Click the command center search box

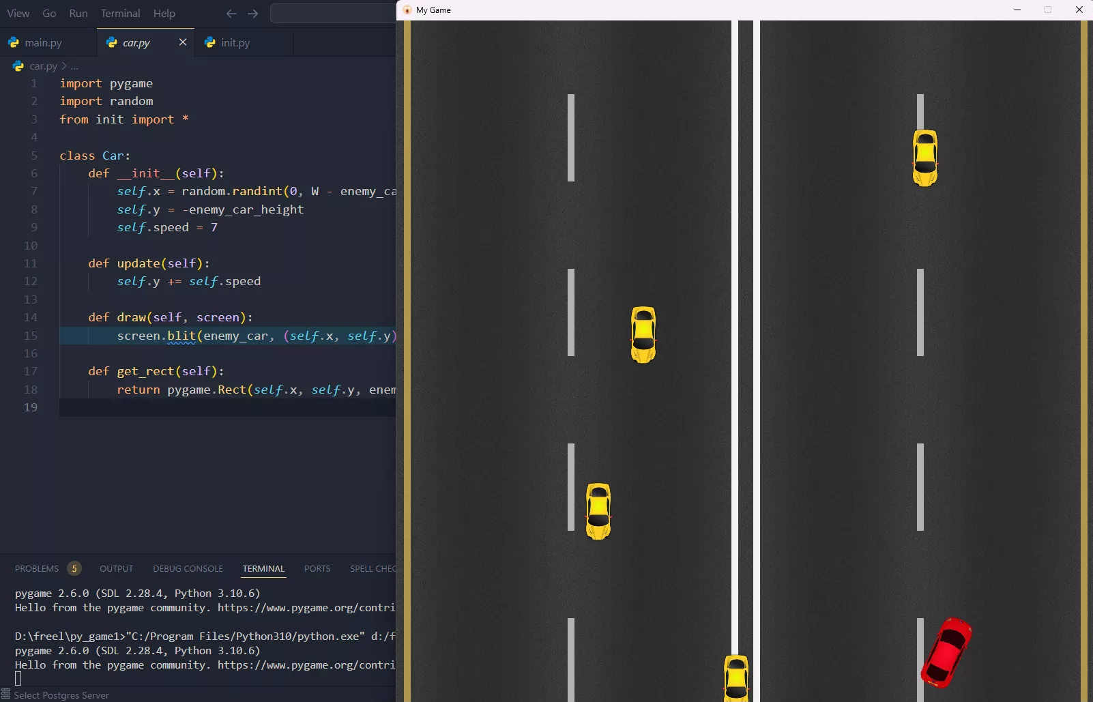[x=333, y=14]
